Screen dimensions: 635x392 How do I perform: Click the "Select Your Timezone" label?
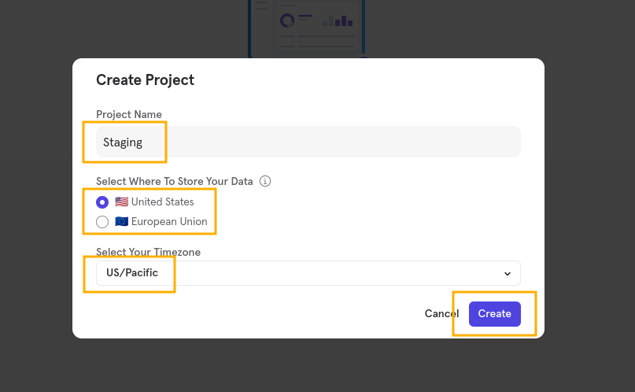(148, 252)
